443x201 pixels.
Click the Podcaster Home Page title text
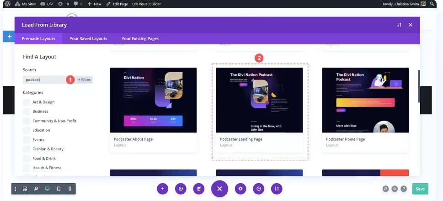pyautogui.click(x=346, y=139)
